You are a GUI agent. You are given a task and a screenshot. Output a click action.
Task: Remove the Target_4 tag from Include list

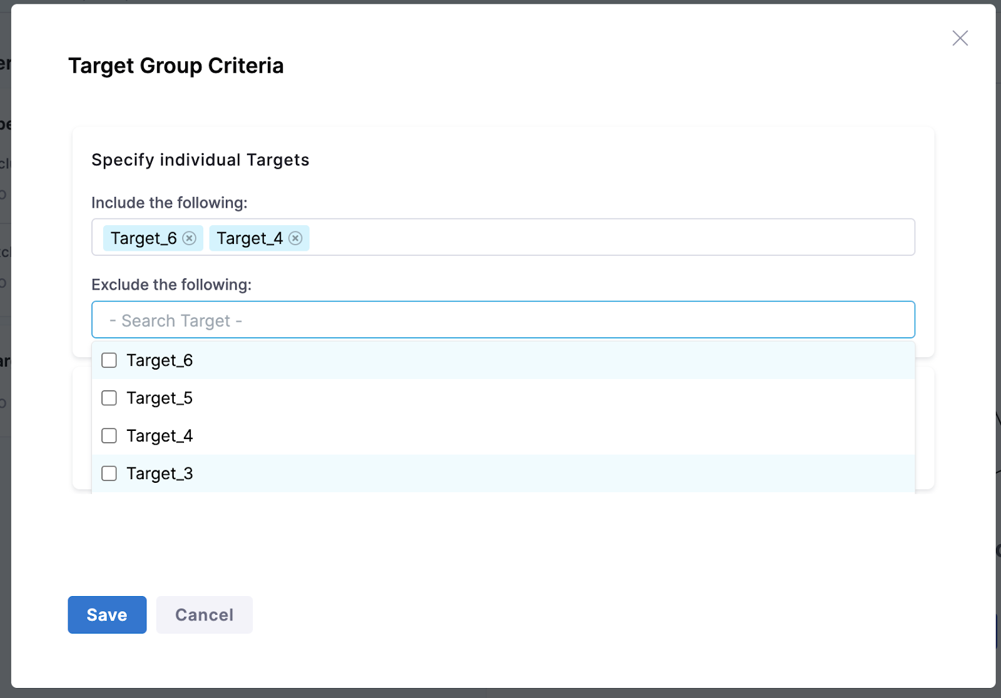296,238
